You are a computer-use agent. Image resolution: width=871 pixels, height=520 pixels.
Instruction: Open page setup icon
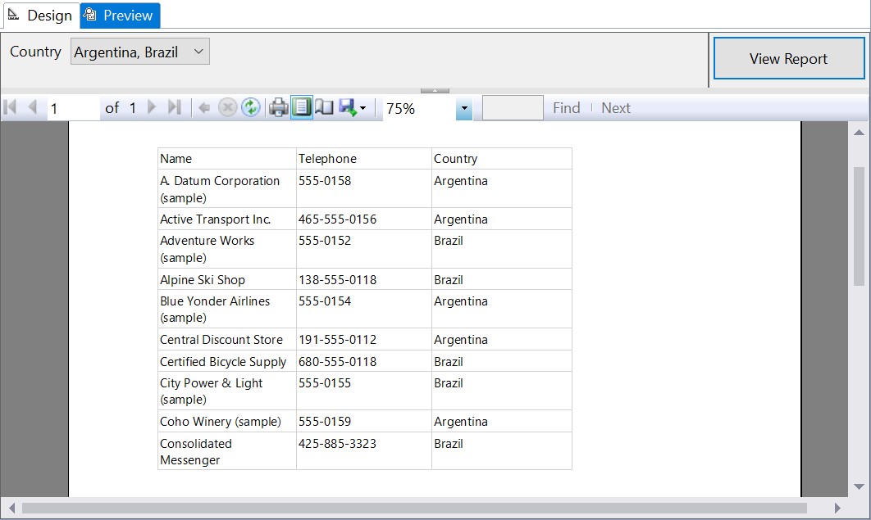tap(324, 107)
